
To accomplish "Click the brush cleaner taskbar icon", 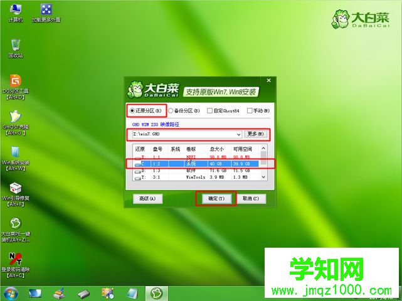I will 59,294.
